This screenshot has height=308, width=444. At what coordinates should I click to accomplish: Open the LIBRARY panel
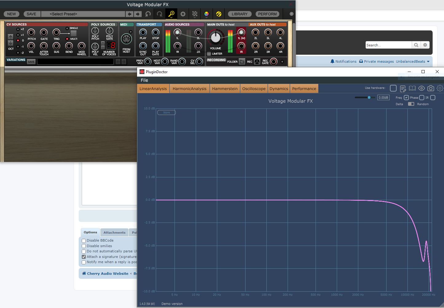coord(240,14)
